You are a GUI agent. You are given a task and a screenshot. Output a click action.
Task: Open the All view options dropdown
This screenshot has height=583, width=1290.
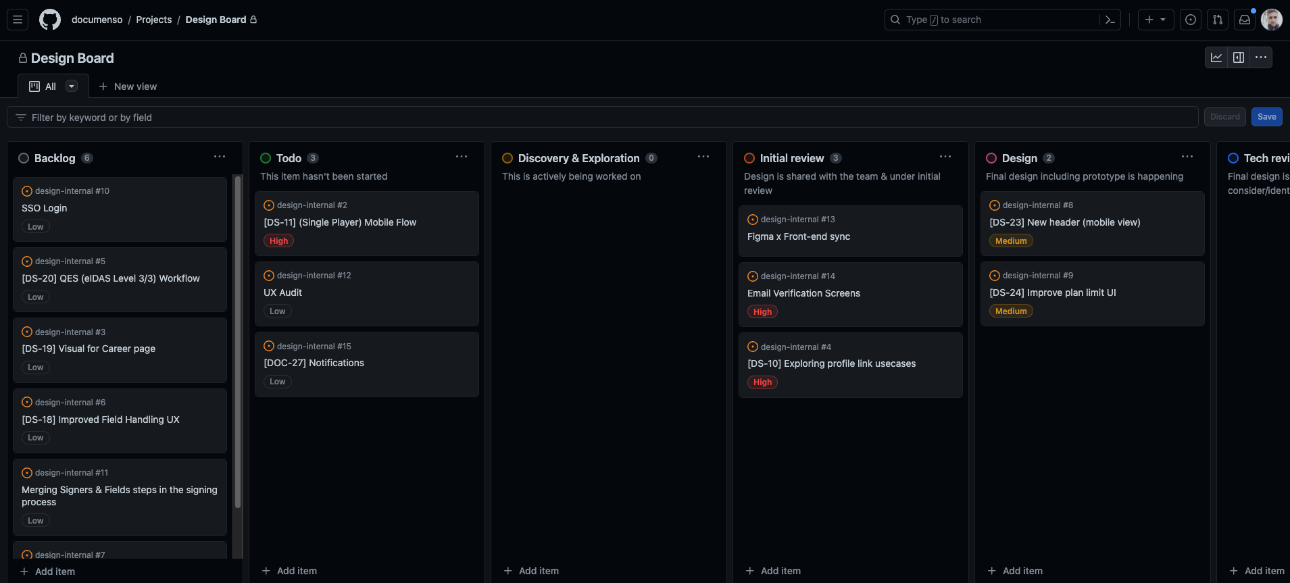click(x=72, y=86)
